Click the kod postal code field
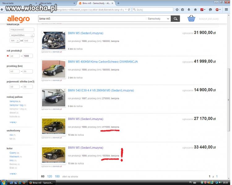The width and height of the screenshot is (232, 185). (x=28, y=41)
